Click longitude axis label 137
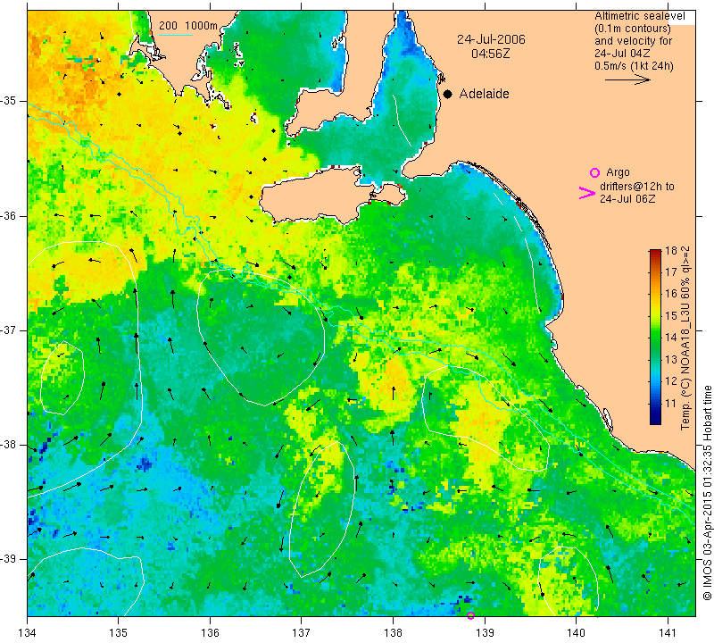Screen dimensions: 714x643 [301, 633]
